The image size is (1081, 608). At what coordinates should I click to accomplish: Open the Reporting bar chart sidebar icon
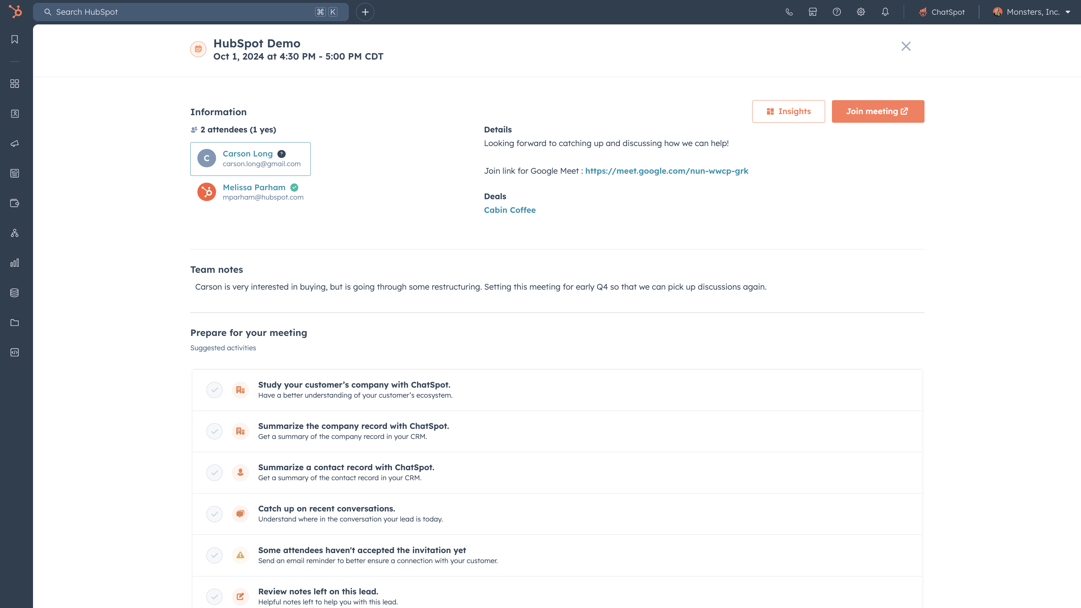[15, 263]
